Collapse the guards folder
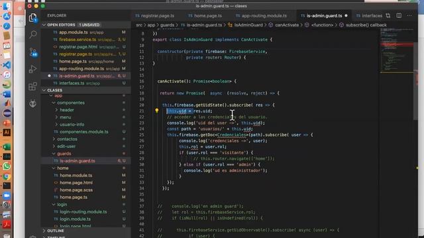Viewport: 424px width, 238px height. pyautogui.click(x=54, y=153)
